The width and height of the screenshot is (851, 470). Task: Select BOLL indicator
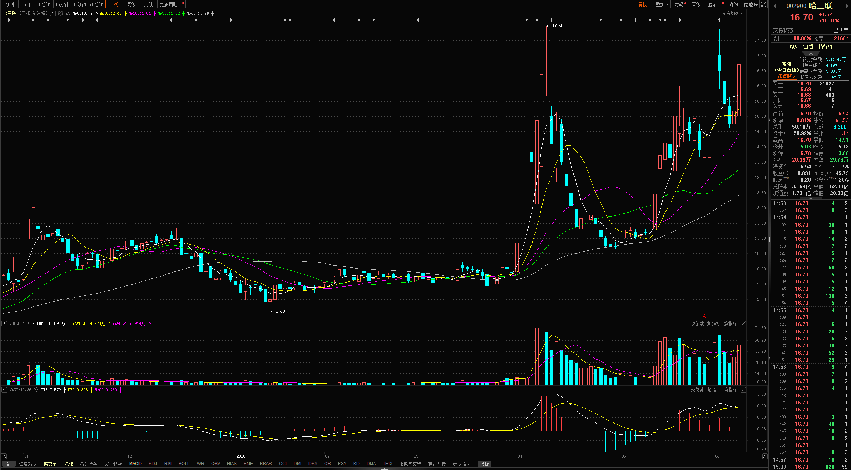pyautogui.click(x=184, y=464)
